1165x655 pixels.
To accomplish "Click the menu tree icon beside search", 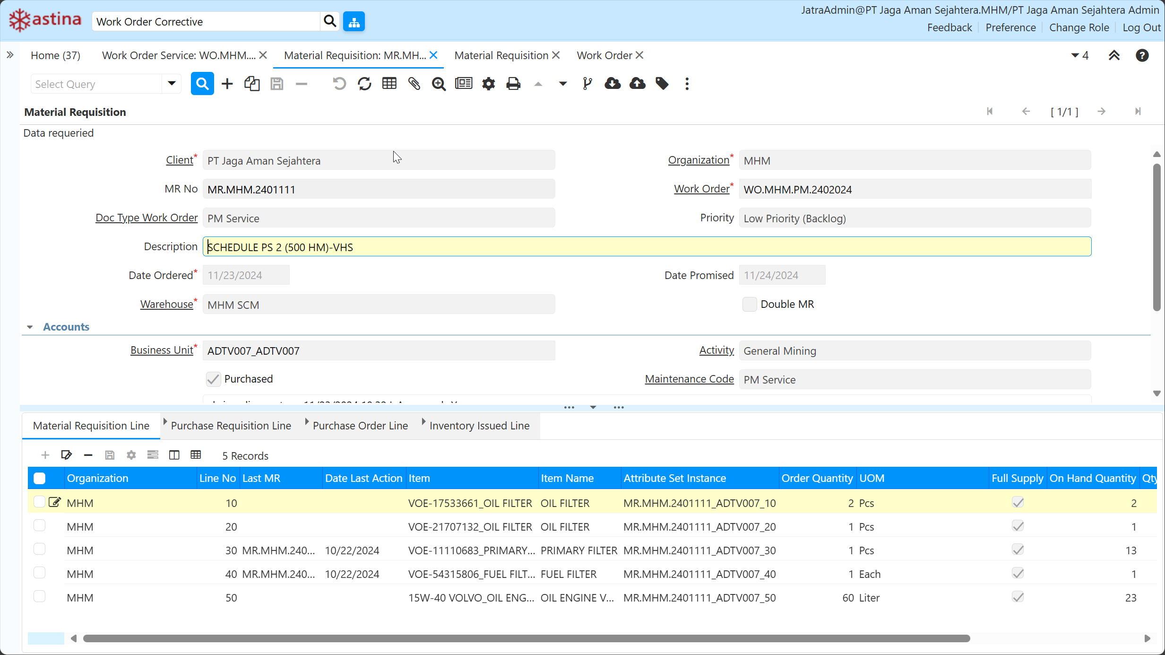I will [354, 21].
